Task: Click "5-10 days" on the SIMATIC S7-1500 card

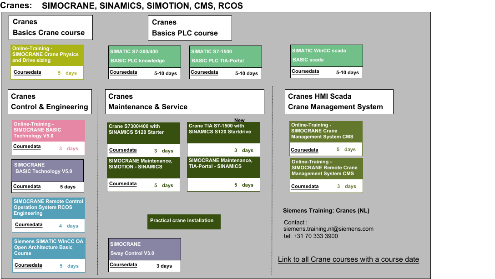Action: coord(247,73)
